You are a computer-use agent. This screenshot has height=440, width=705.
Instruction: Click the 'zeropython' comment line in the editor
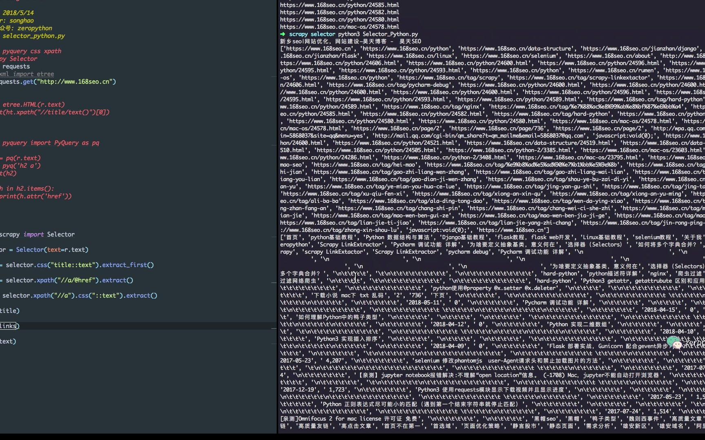point(26,28)
